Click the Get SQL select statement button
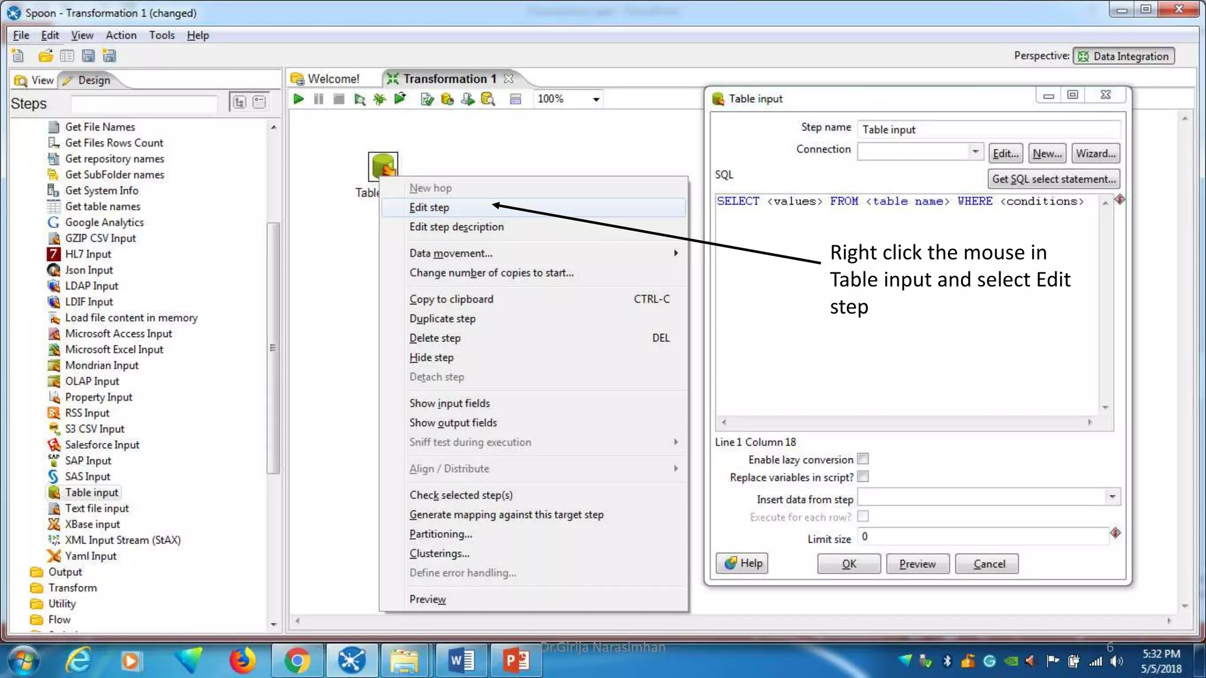This screenshot has height=678, width=1206. [x=1053, y=179]
